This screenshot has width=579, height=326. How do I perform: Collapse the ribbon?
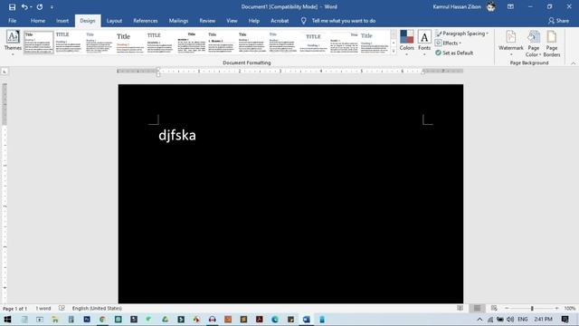click(573, 63)
